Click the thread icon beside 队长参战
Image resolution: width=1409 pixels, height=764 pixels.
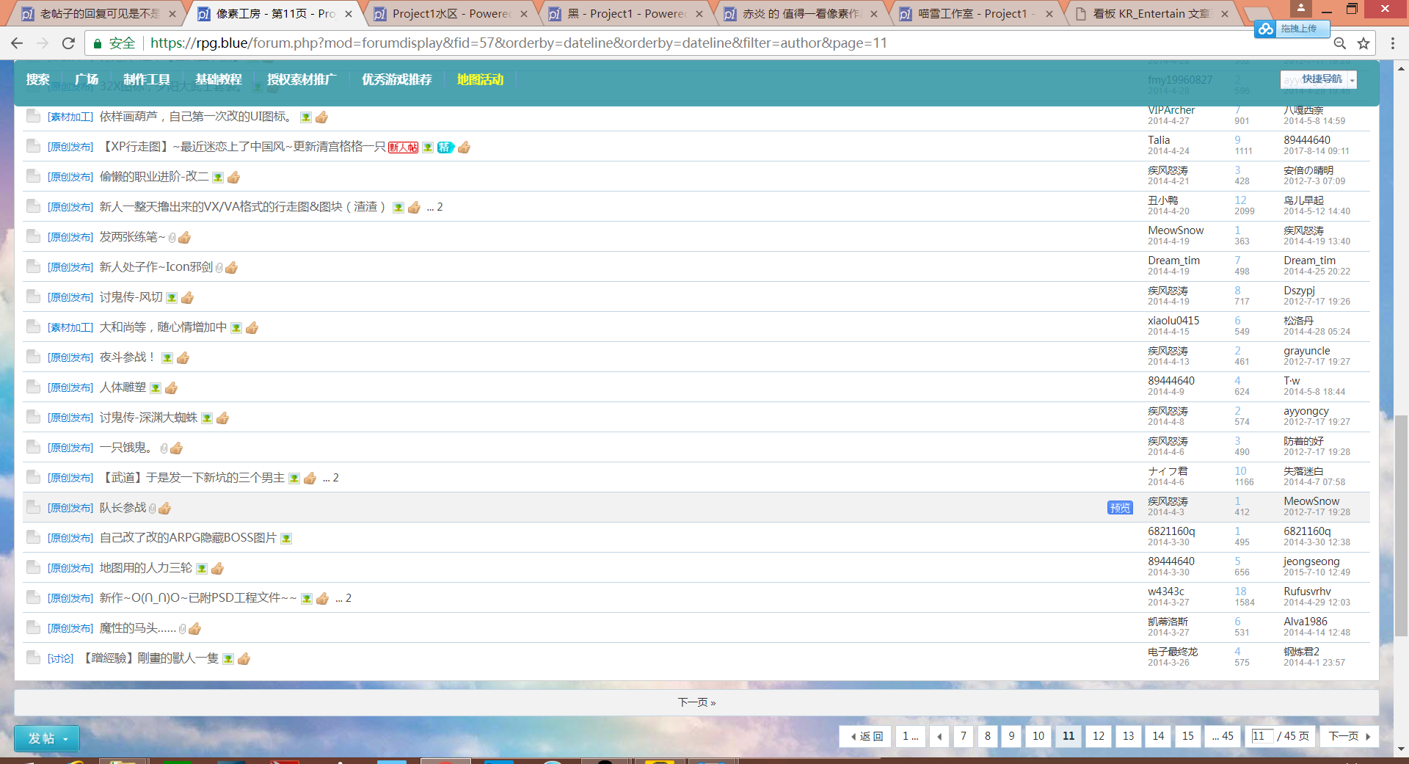33,507
